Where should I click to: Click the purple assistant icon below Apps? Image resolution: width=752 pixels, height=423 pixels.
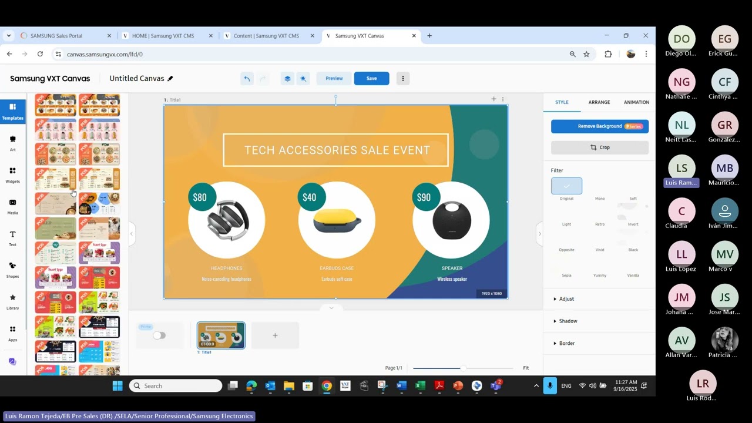pyautogui.click(x=12, y=361)
